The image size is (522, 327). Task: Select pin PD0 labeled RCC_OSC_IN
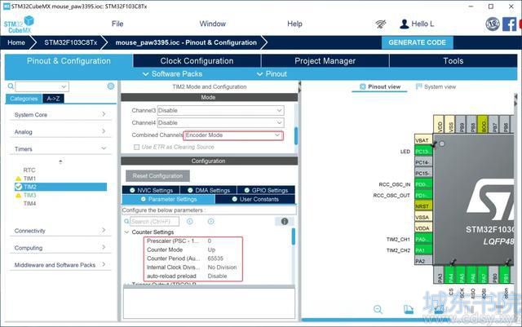(x=423, y=184)
